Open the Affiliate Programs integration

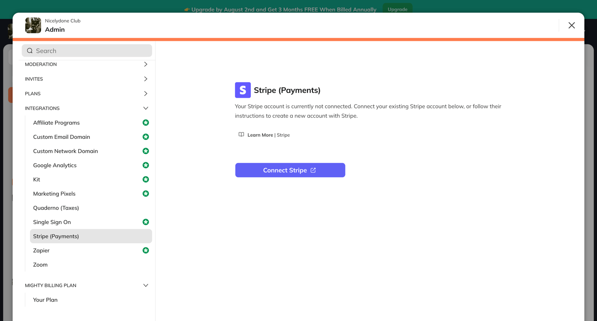coord(91,123)
